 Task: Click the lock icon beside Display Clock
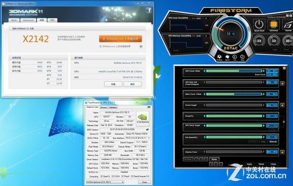(x=282, y=152)
